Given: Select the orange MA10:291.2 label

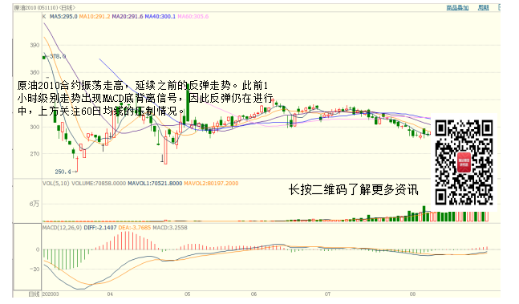Looking at the screenshot, I should (95, 17).
